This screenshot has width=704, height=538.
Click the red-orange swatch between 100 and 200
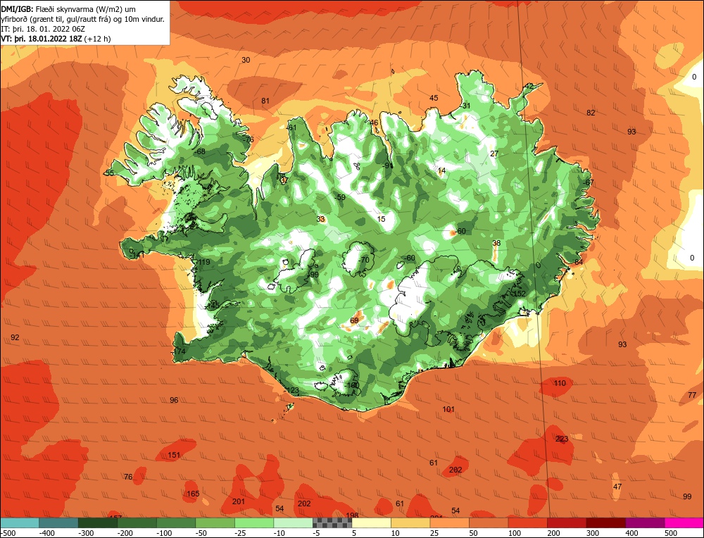point(527,523)
